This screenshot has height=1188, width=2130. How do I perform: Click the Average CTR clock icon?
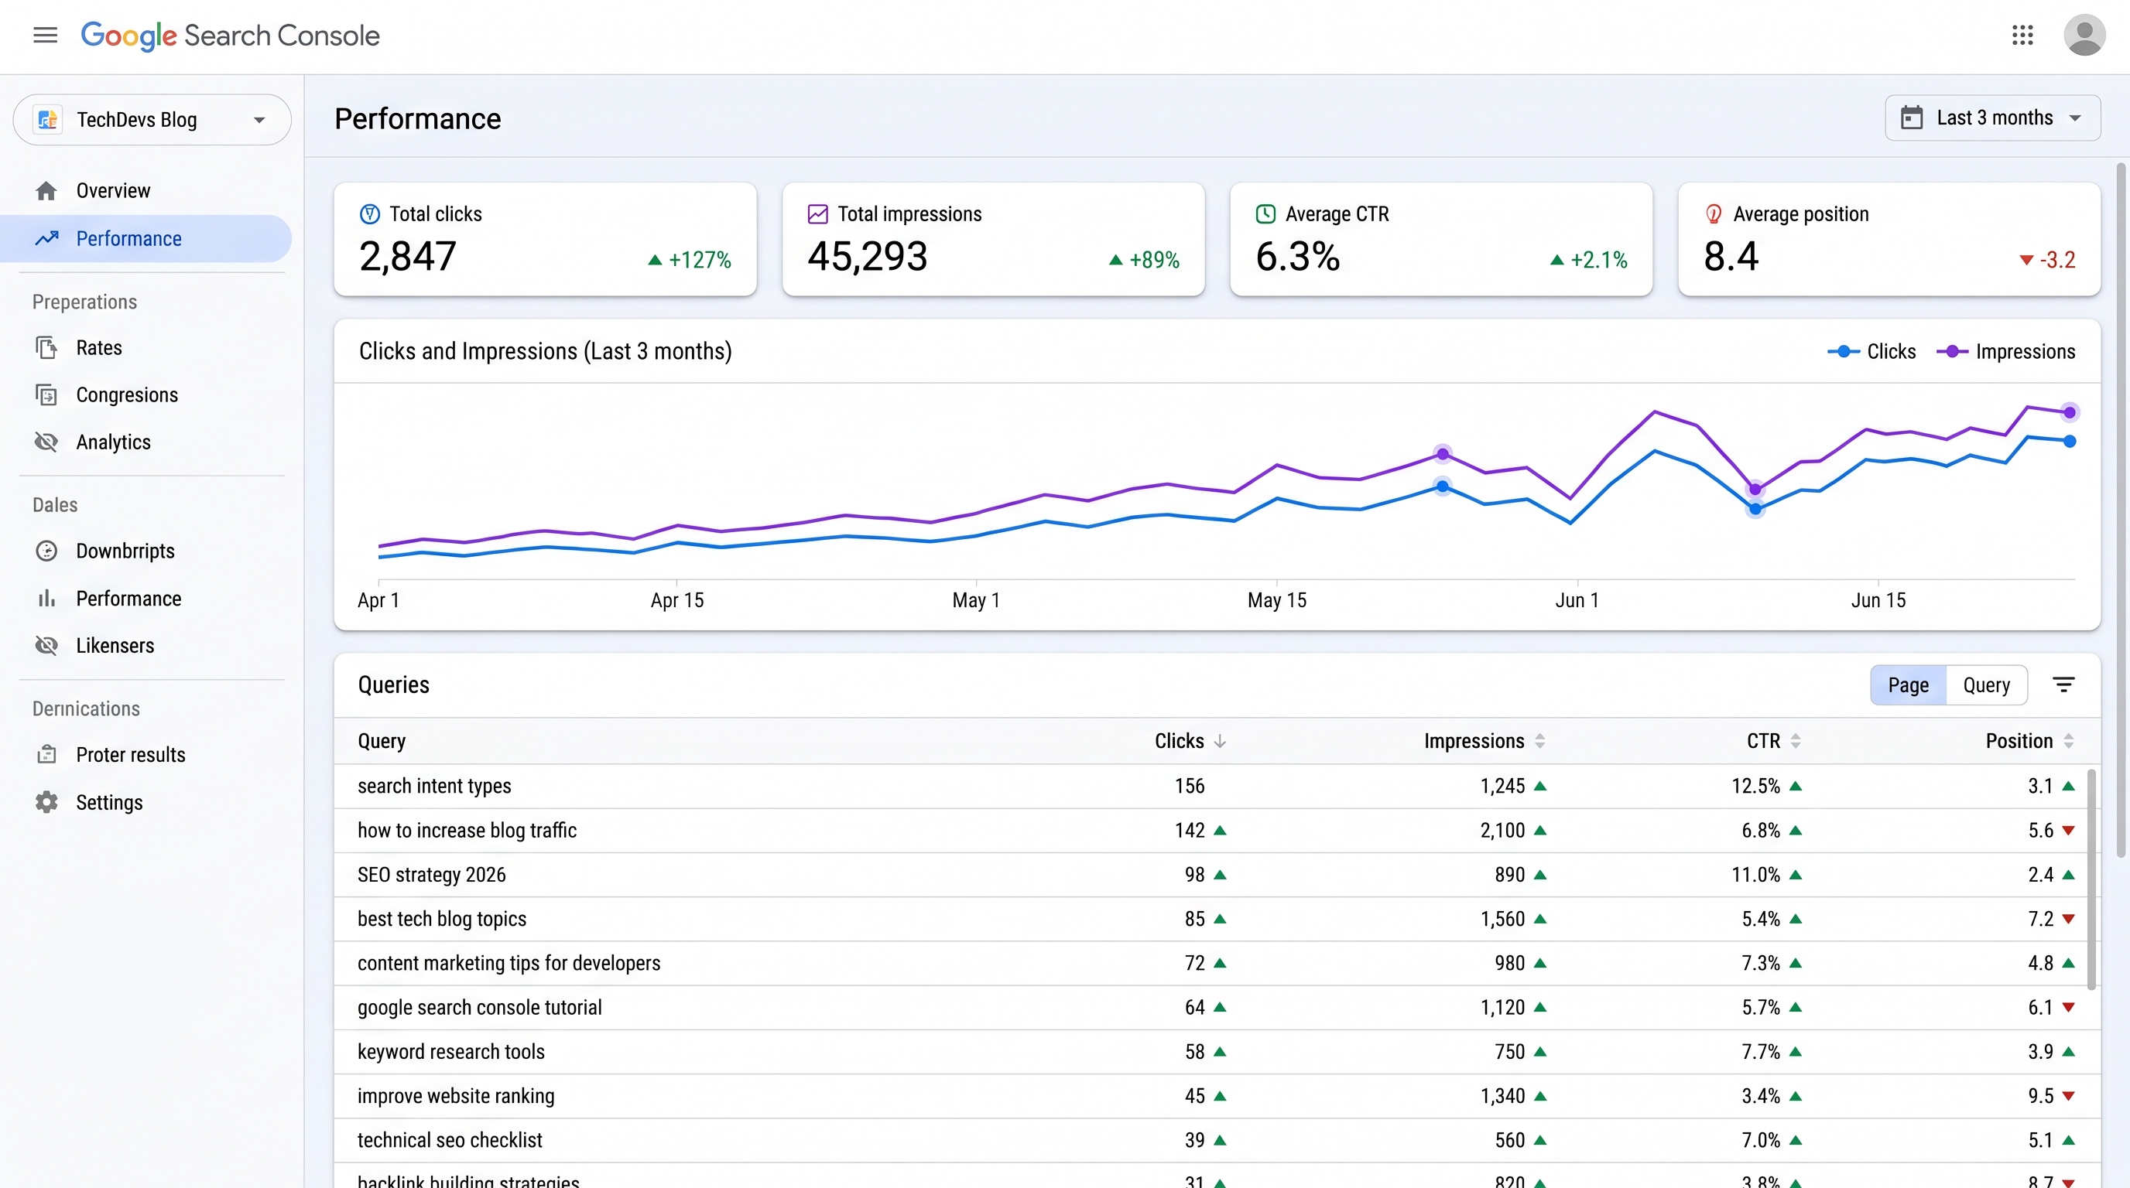pos(1266,214)
